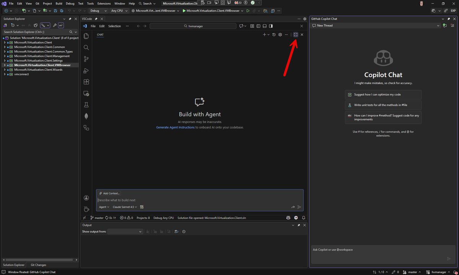This screenshot has height=275, width=459.
Task: Show chat history in VSCode chat panel
Action: pos(274,35)
